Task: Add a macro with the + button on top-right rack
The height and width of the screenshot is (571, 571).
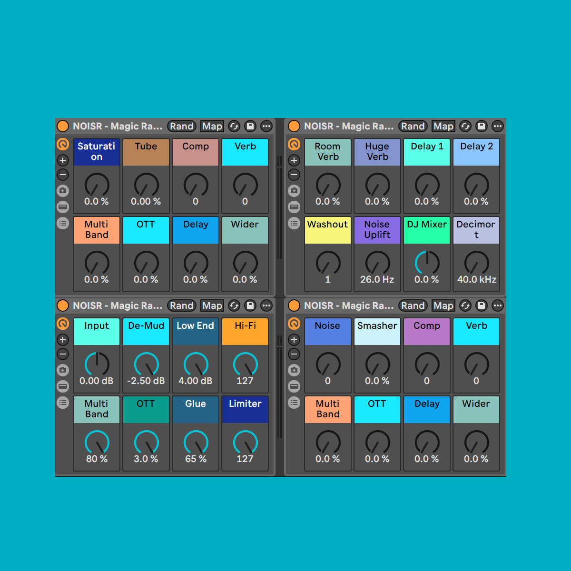Action: (294, 160)
